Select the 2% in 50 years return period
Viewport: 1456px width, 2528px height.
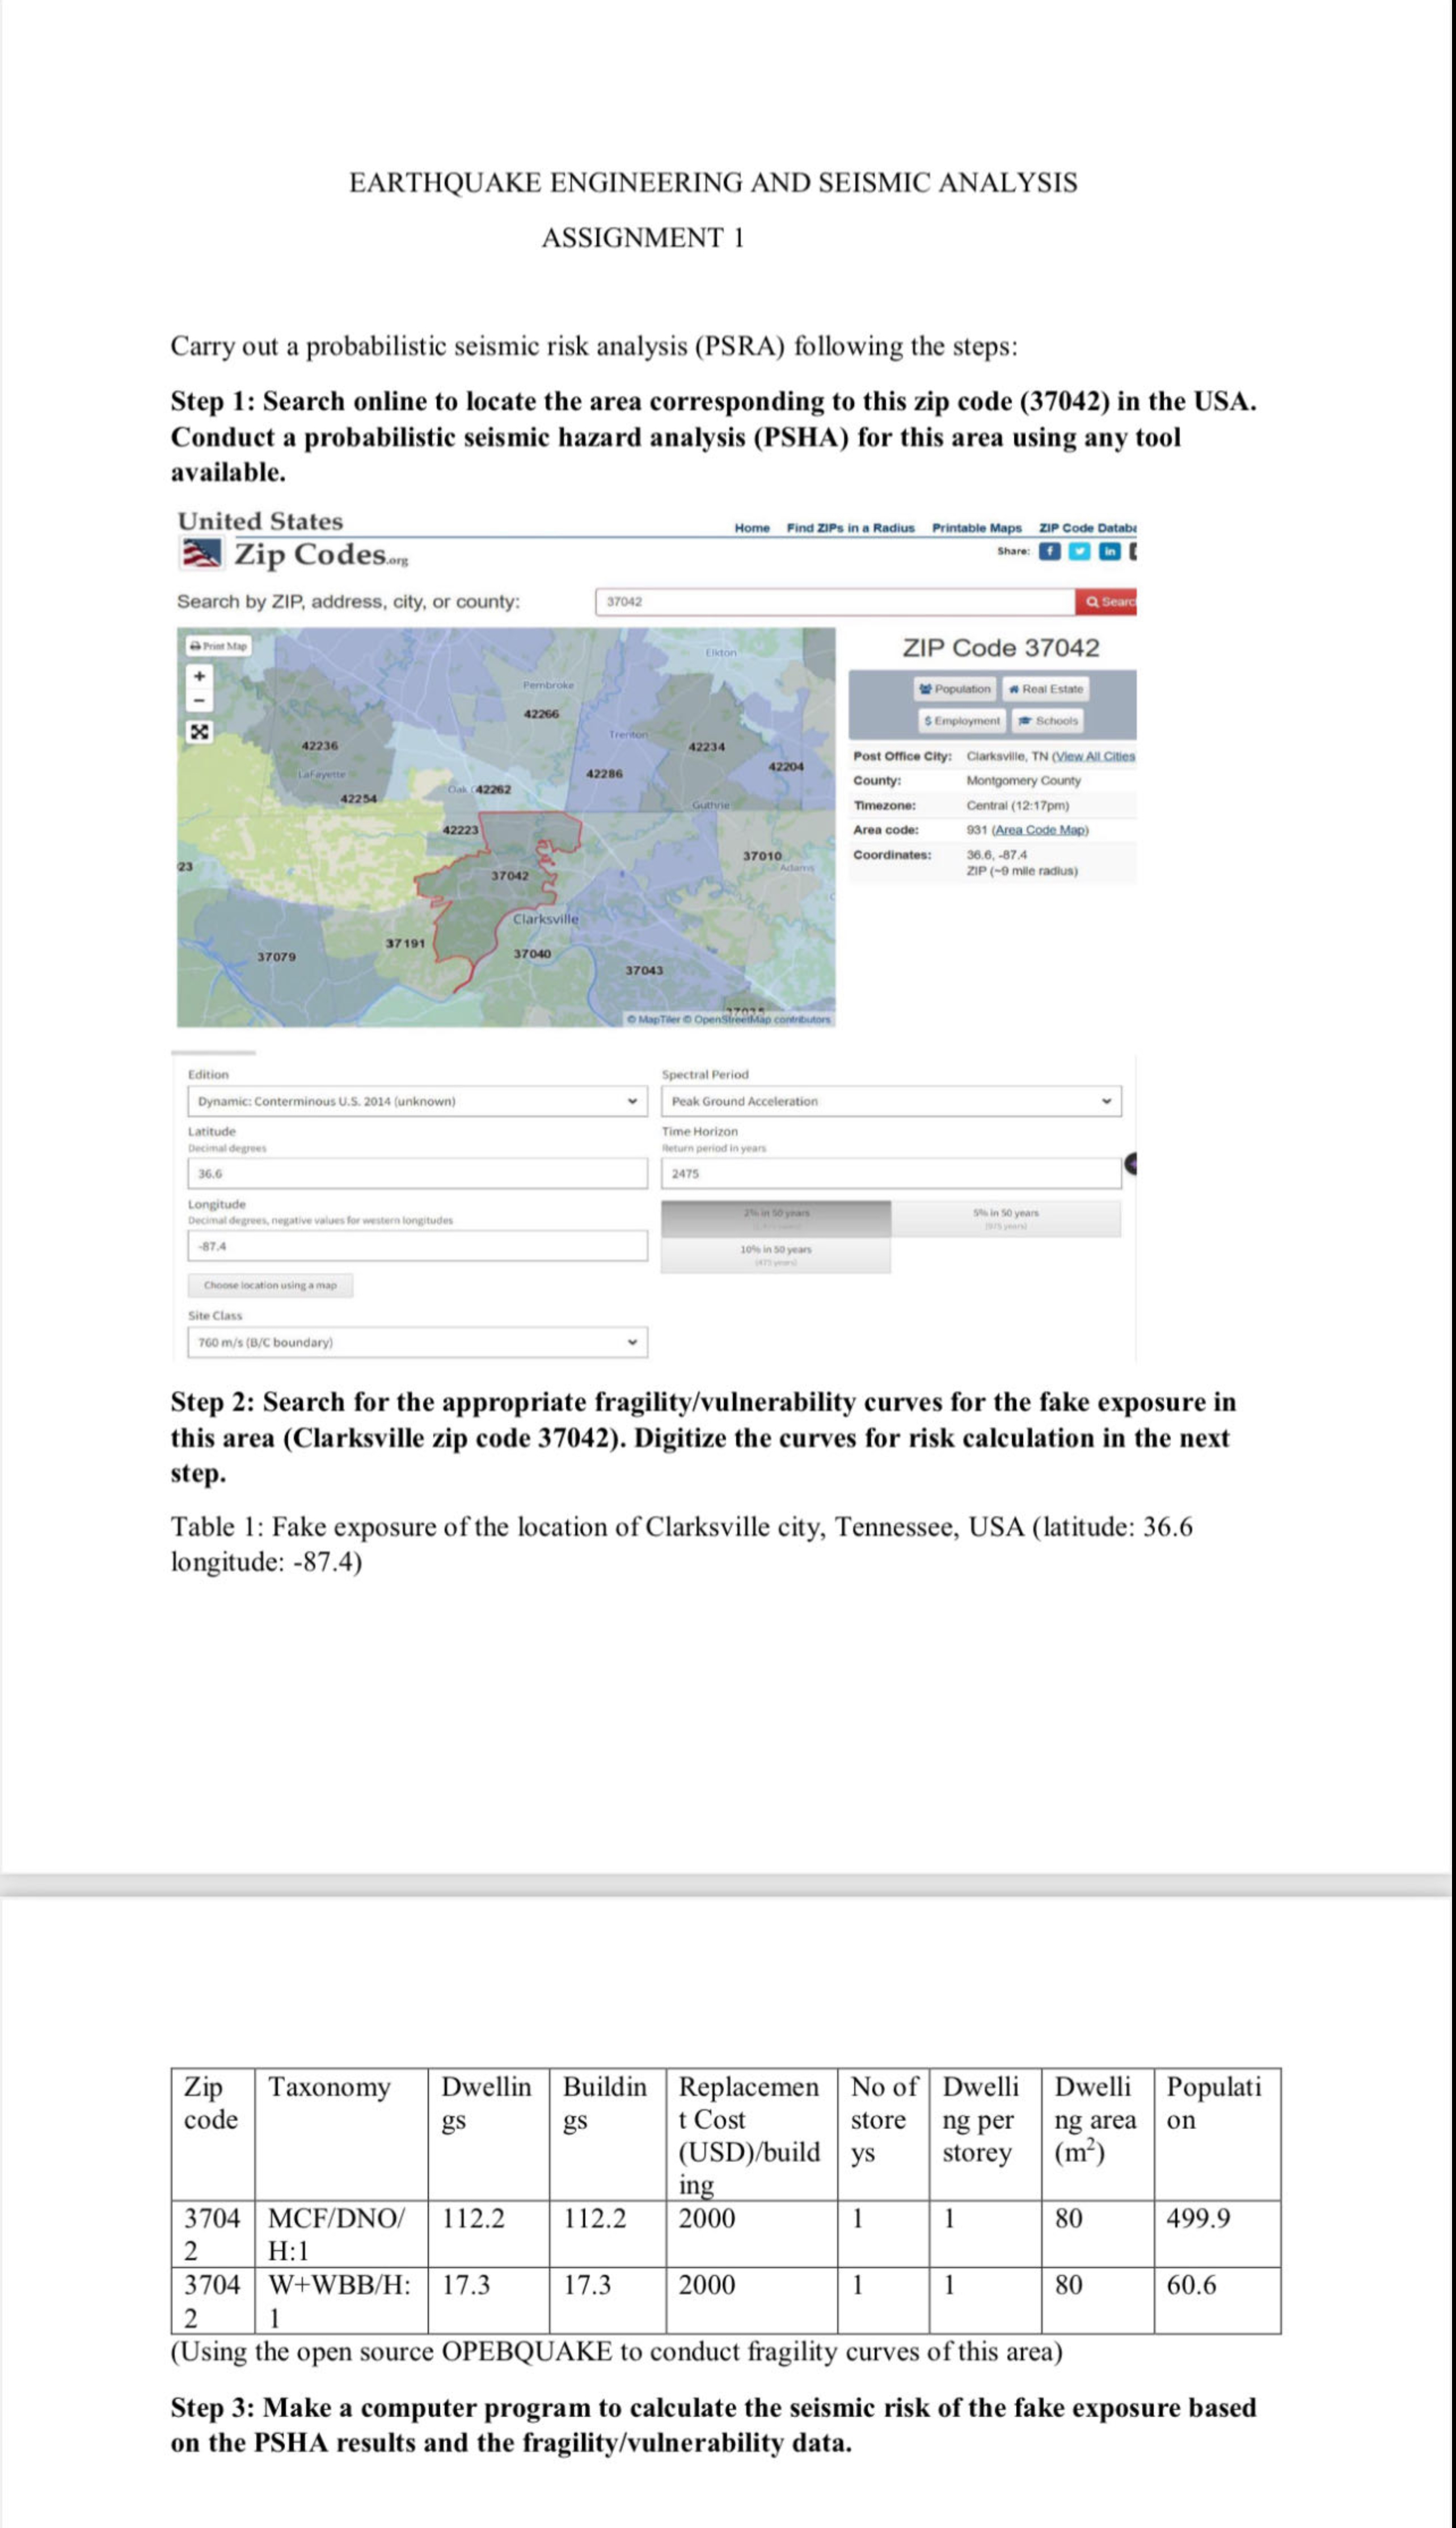pos(778,1216)
